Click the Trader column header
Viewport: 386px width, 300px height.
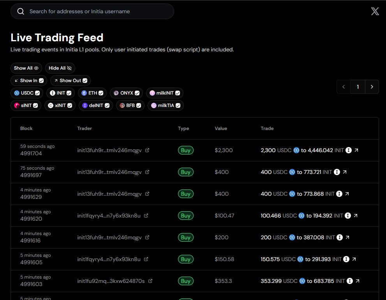pos(85,128)
